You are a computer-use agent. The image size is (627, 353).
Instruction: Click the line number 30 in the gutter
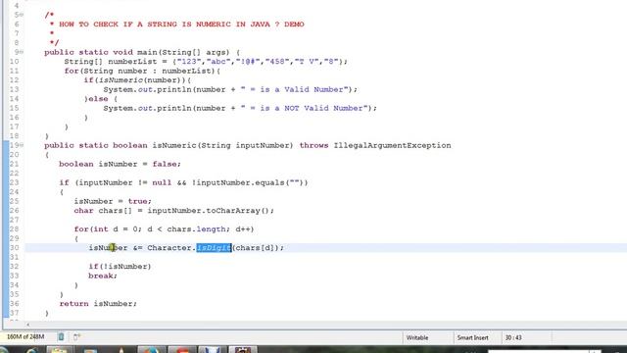coord(15,248)
